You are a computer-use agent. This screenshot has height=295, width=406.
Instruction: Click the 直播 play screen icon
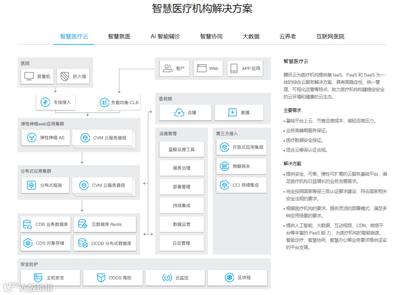[233, 113]
